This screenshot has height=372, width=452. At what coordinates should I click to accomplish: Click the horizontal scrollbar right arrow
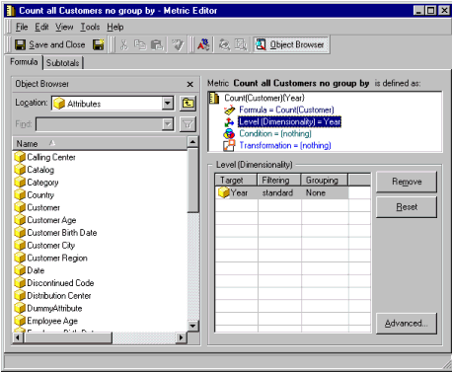pos(181,337)
